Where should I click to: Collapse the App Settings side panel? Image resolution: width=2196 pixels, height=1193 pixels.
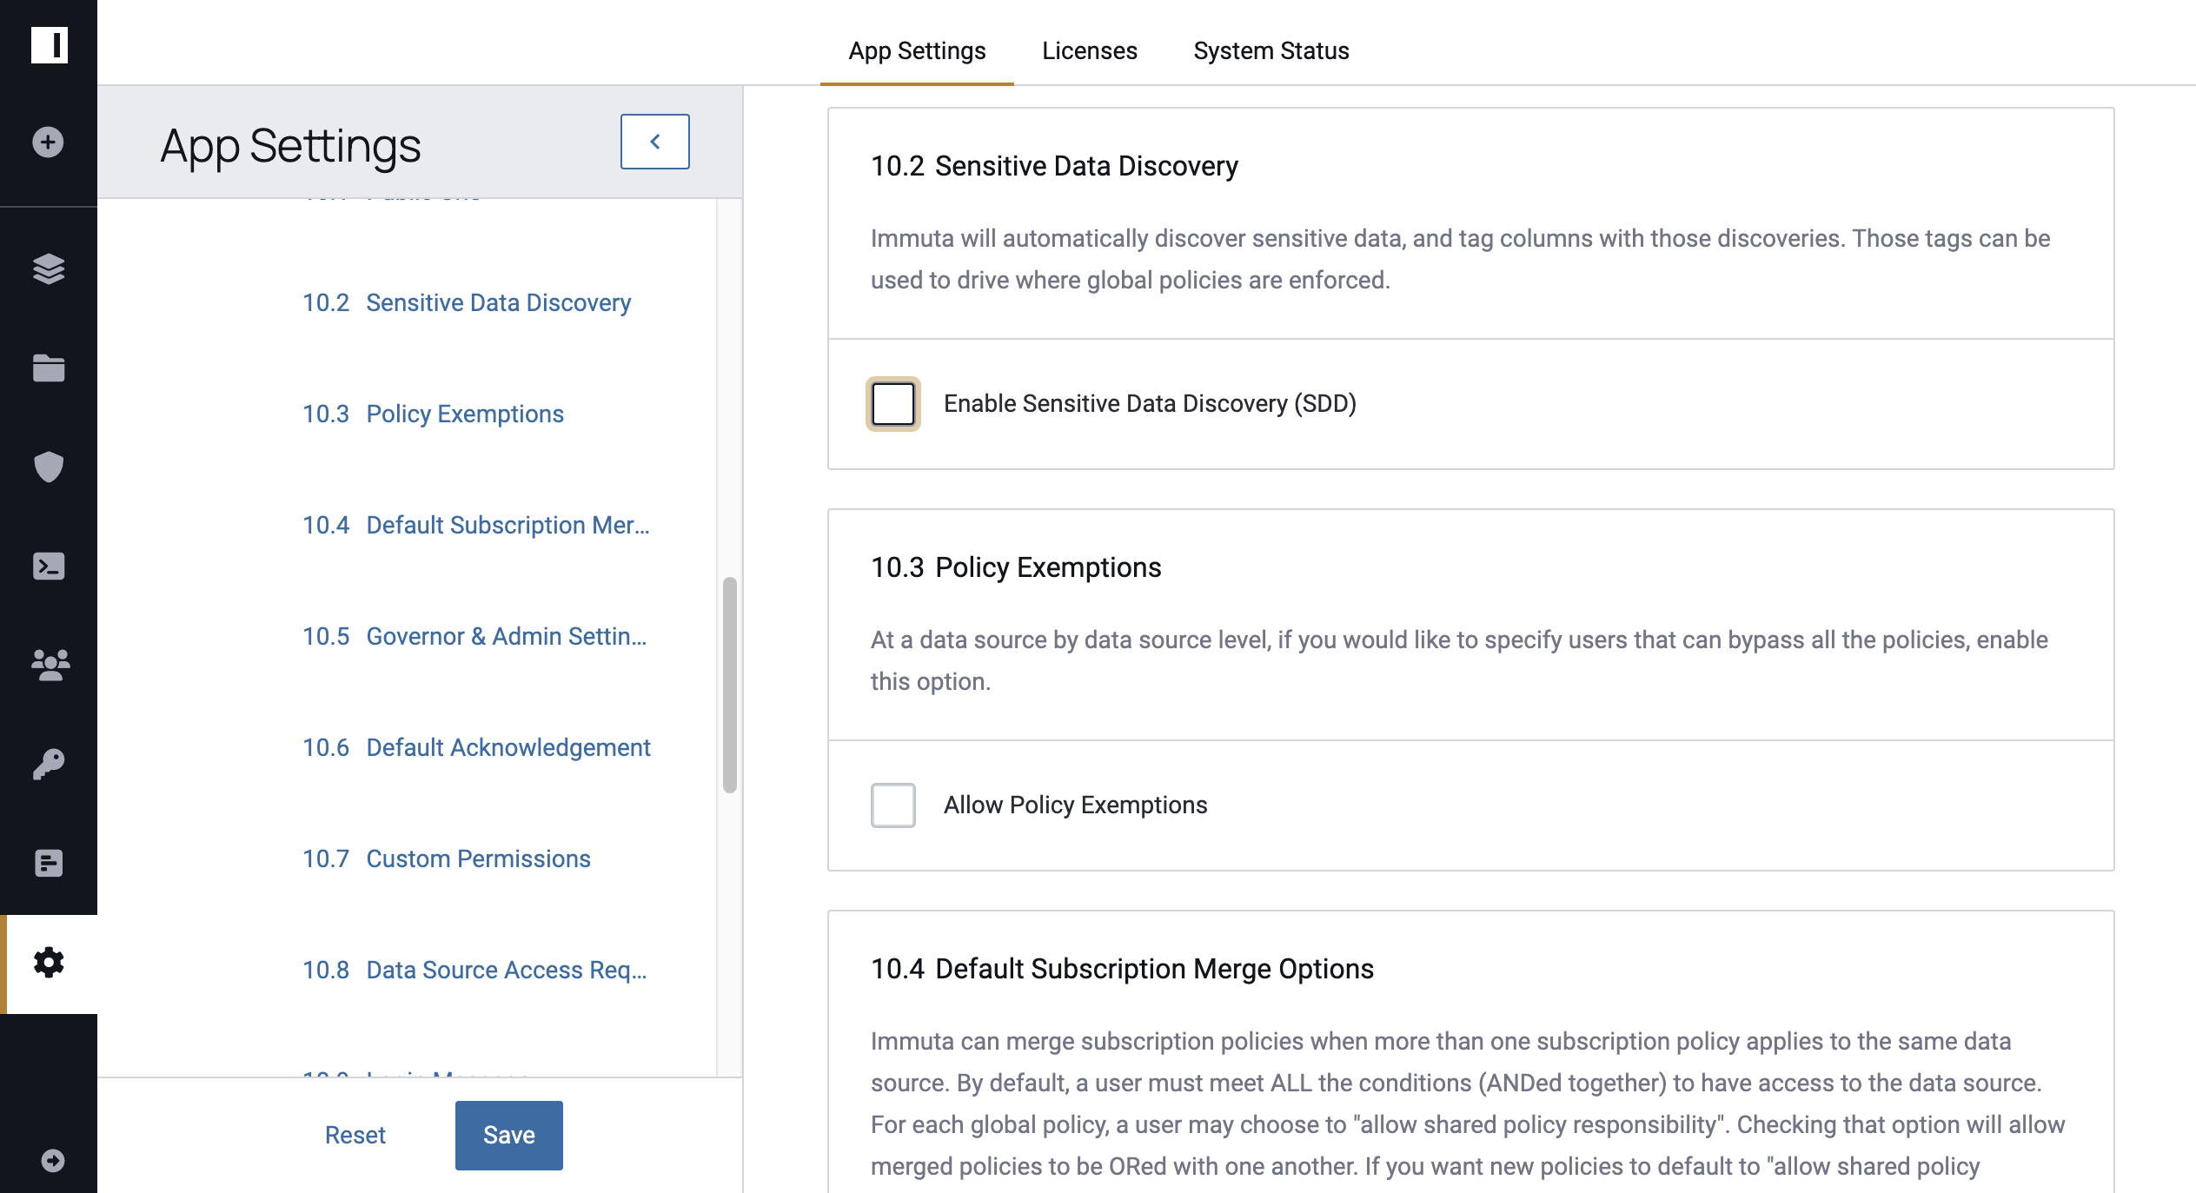[x=655, y=141]
